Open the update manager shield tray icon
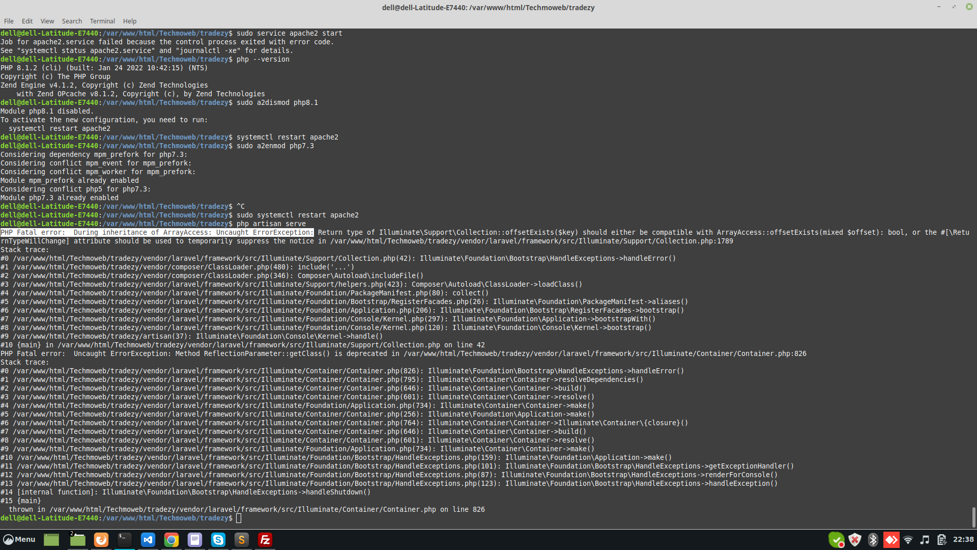 855,540
